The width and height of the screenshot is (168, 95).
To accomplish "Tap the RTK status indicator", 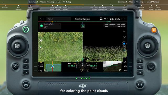I will pos(101,19).
